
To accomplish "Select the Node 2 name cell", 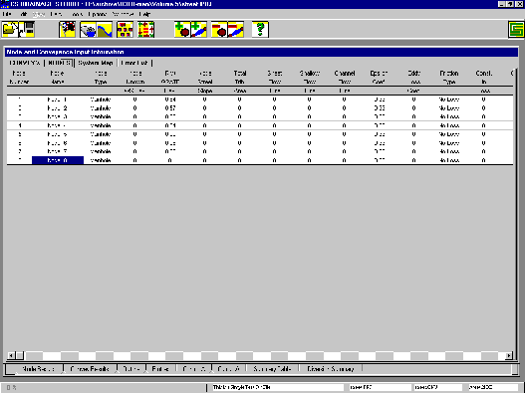I will 58,108.
